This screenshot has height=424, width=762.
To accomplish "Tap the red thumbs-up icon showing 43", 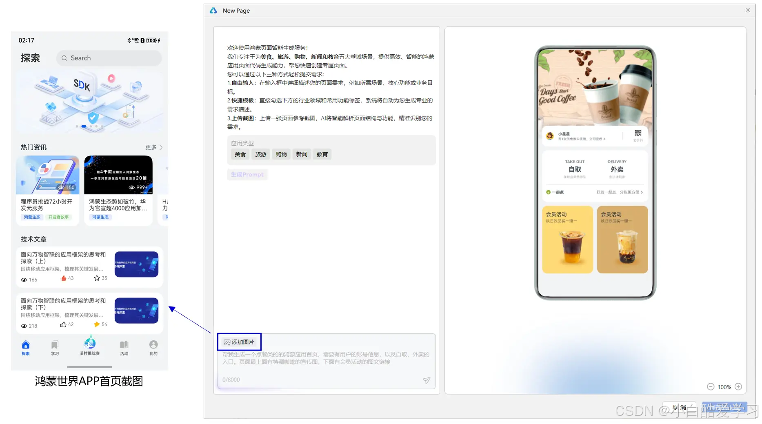I will tap(64, 278).
